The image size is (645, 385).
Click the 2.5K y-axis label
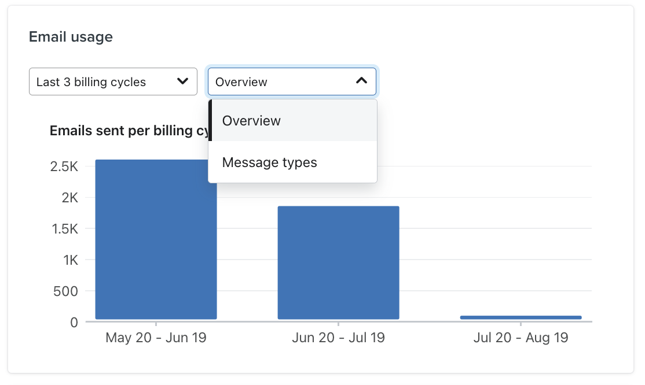(64, 162)
